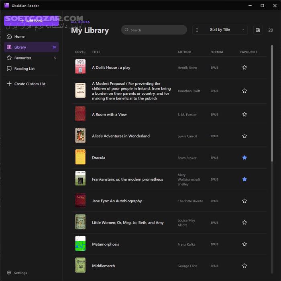Click the FAVOURITE column header
The height and width of the screenshot is (281, 281).
(248, 52)
